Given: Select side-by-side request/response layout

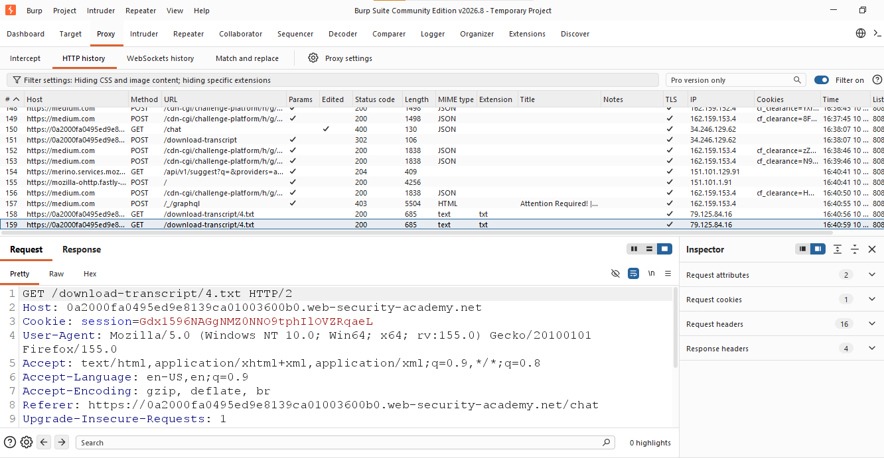Looking at the screenshot, I should click(634, 249).
